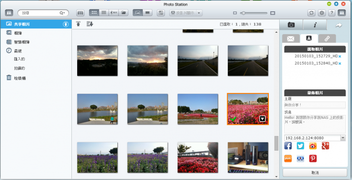Click the scrollbar down arrow
The image size is (352, 180).
click(276, 177)
